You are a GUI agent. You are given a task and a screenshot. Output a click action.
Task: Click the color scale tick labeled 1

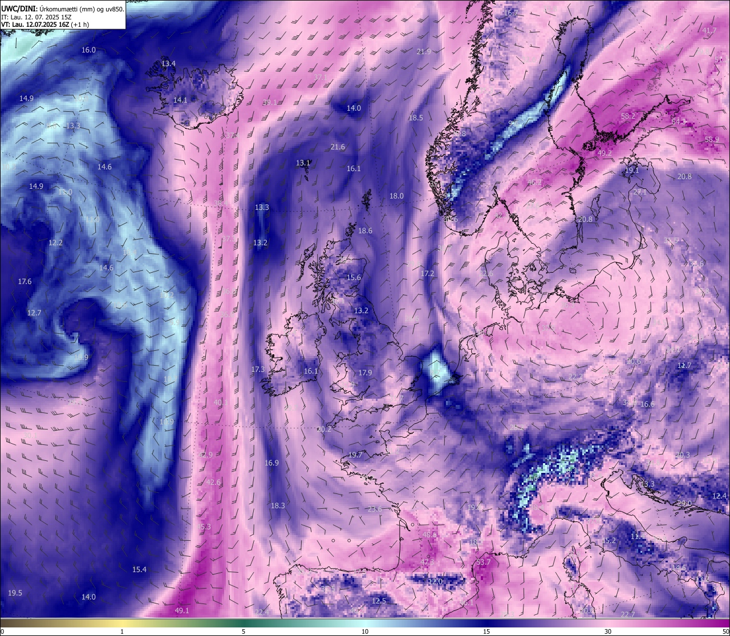point(122,631)
